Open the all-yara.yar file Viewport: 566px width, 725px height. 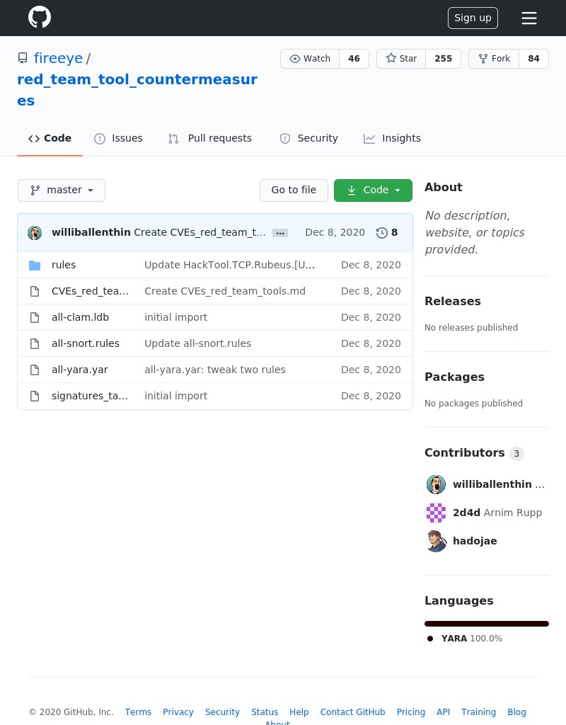(x=79, y=370)
